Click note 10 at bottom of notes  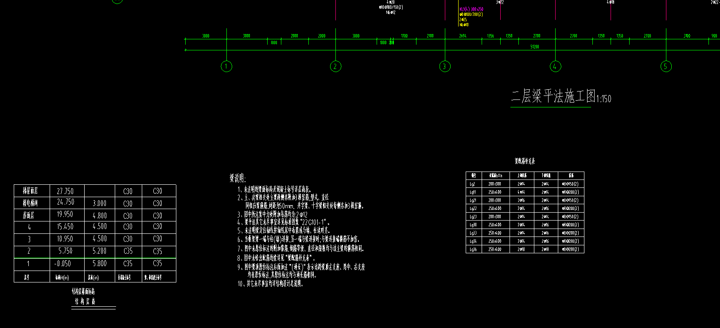pos(271,284)
